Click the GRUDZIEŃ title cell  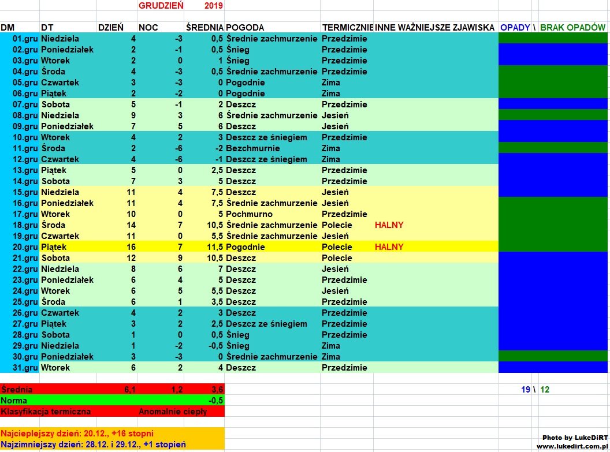pos(159,5)
